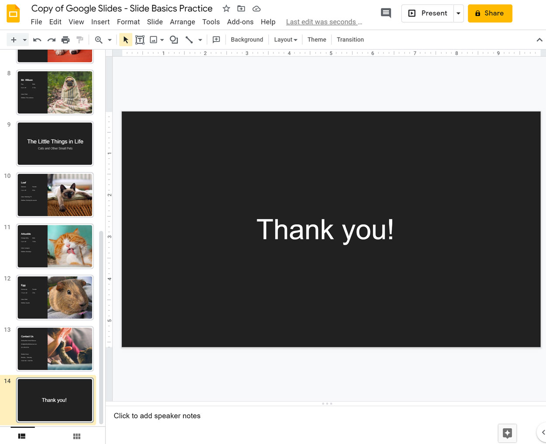The height and width of the screenshot is (444, 546).
Task: Click the Print icon
Action: (x=66, y=39)
